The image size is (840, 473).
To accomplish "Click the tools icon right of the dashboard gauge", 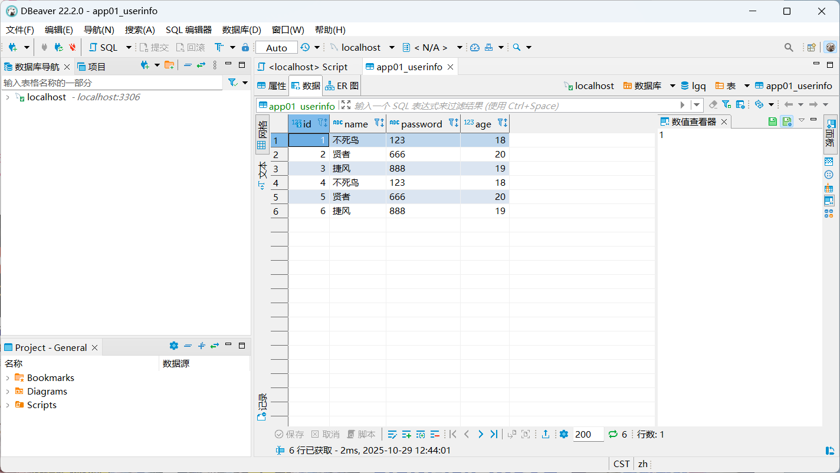I will tap(489, 47).
